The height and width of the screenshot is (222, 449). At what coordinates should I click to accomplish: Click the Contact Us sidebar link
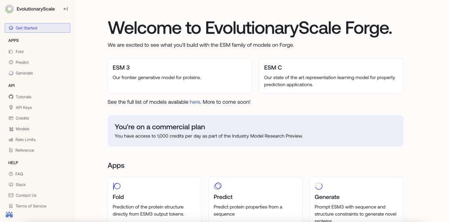click(x=26, y=195)
